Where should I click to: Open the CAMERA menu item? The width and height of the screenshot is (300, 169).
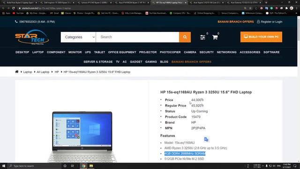pos(190,52)
